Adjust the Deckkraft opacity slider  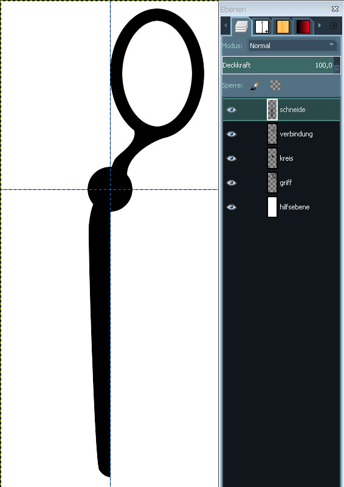click(x=278, y=65)
